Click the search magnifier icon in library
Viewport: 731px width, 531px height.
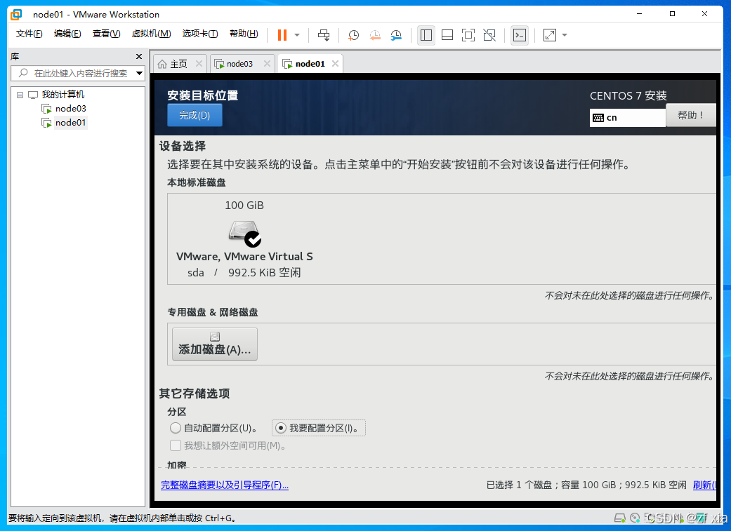click(x=23, y=73)
